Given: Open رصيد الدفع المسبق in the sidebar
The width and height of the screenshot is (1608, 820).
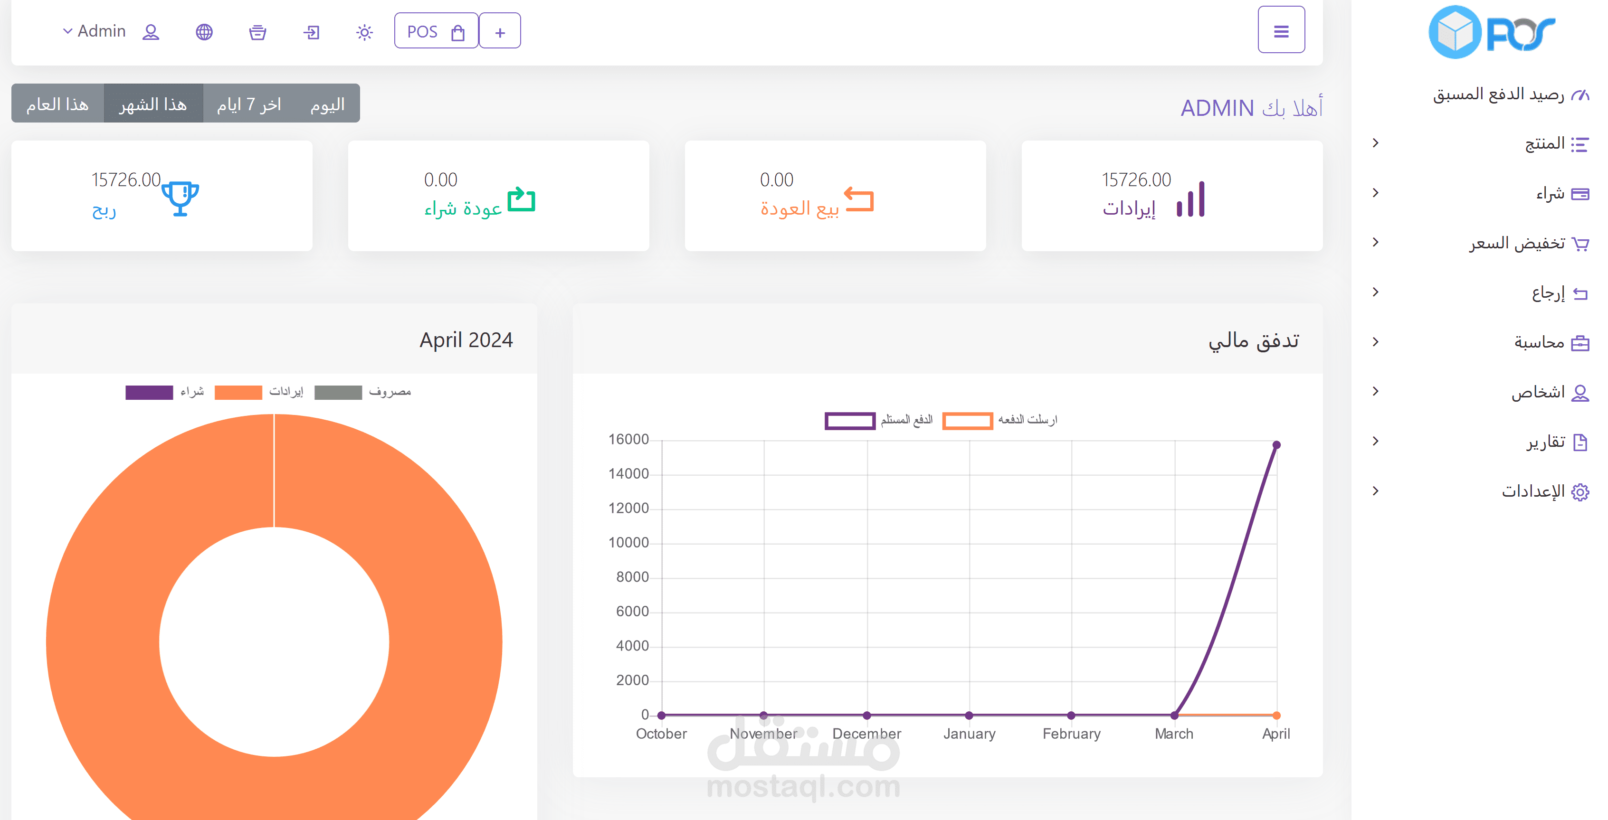Looking at the screenshot, I should coord(1511,94).
